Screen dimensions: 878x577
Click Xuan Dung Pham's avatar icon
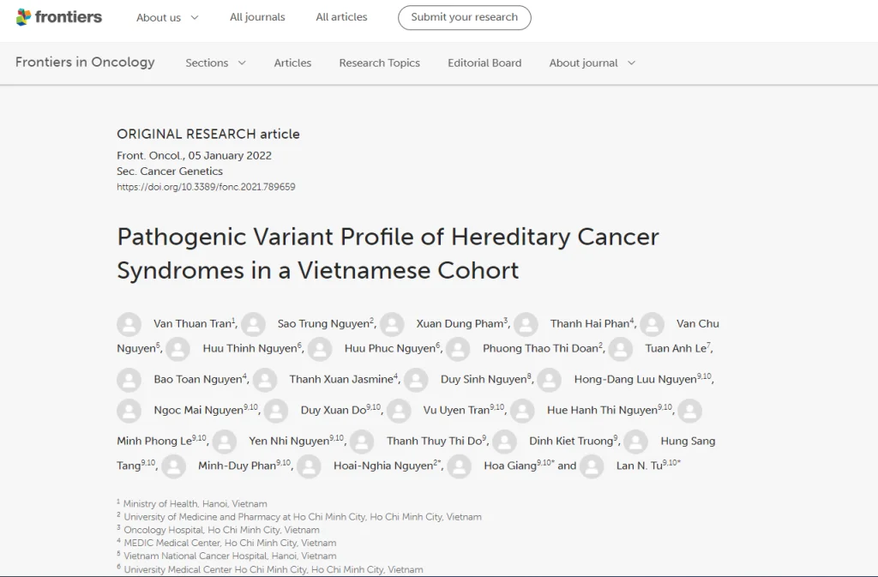click(392, 324)
